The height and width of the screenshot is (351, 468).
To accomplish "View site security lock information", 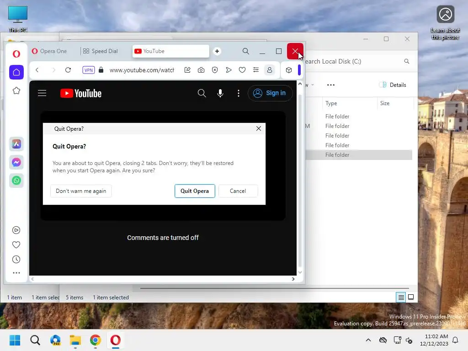I will click(x=101, y=70).
